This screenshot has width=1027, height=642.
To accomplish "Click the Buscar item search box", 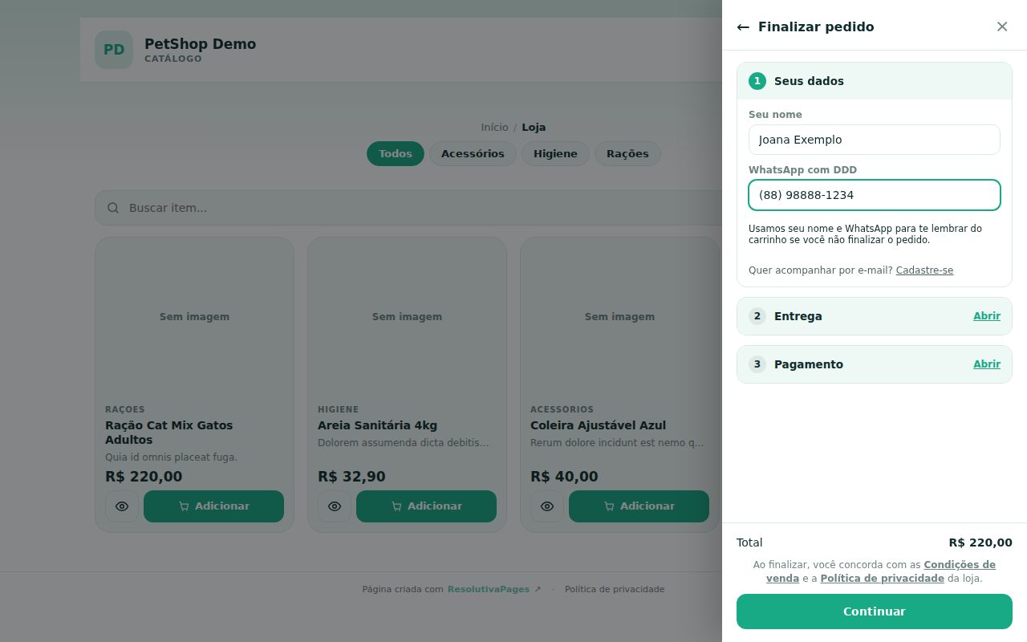I will coord(409,208).
